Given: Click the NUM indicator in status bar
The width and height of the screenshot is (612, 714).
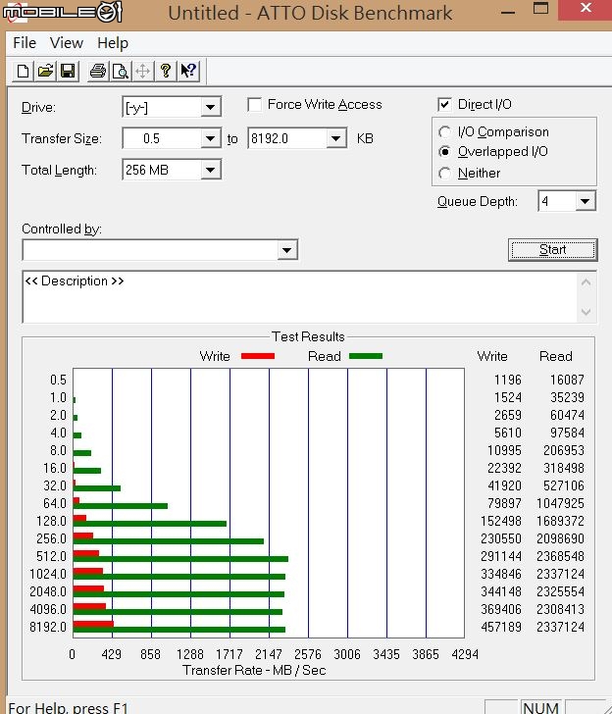Looking at the screenshot, I should click(540, 708).
